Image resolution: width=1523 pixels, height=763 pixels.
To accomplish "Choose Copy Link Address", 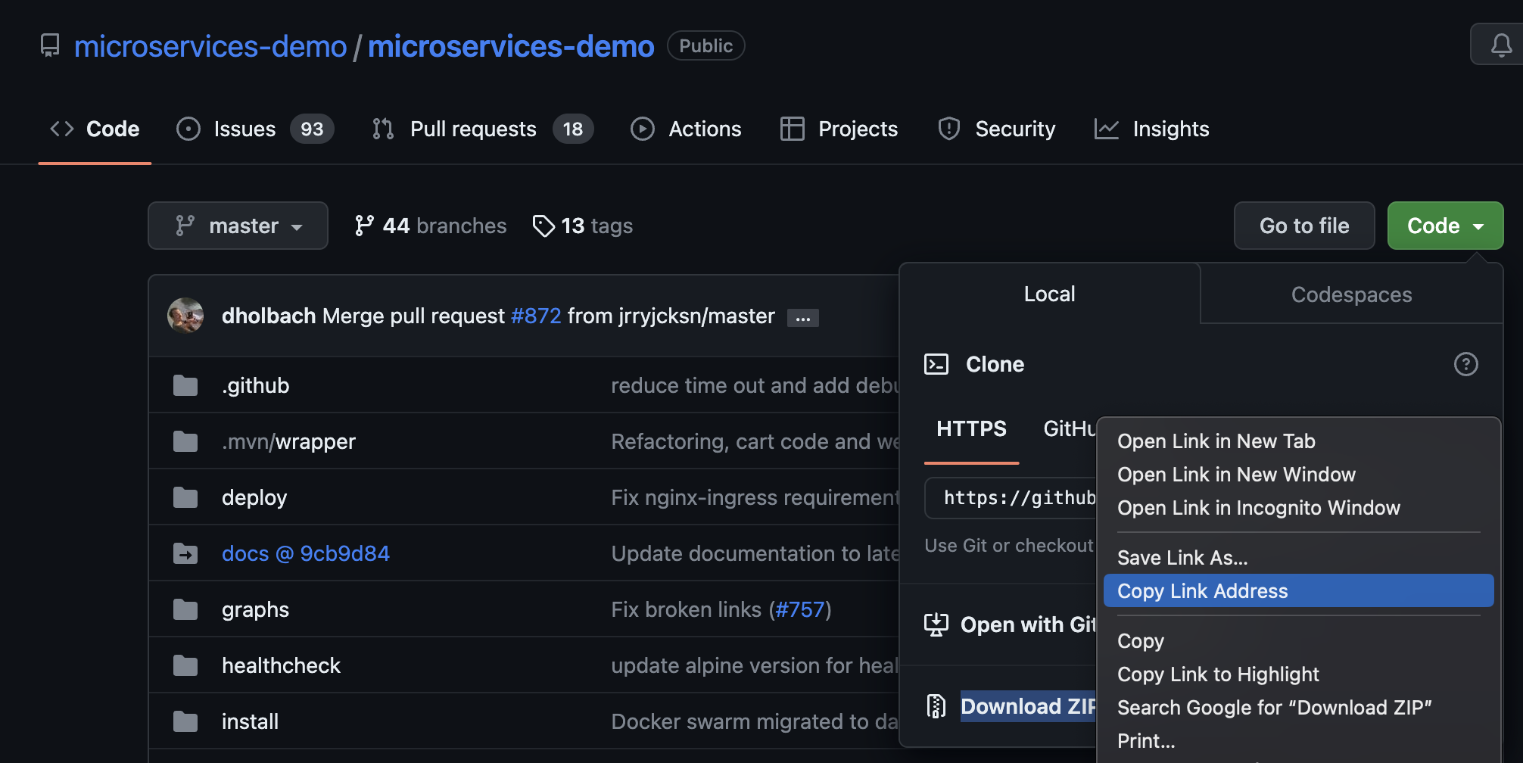I will (x=1299, y=590).
